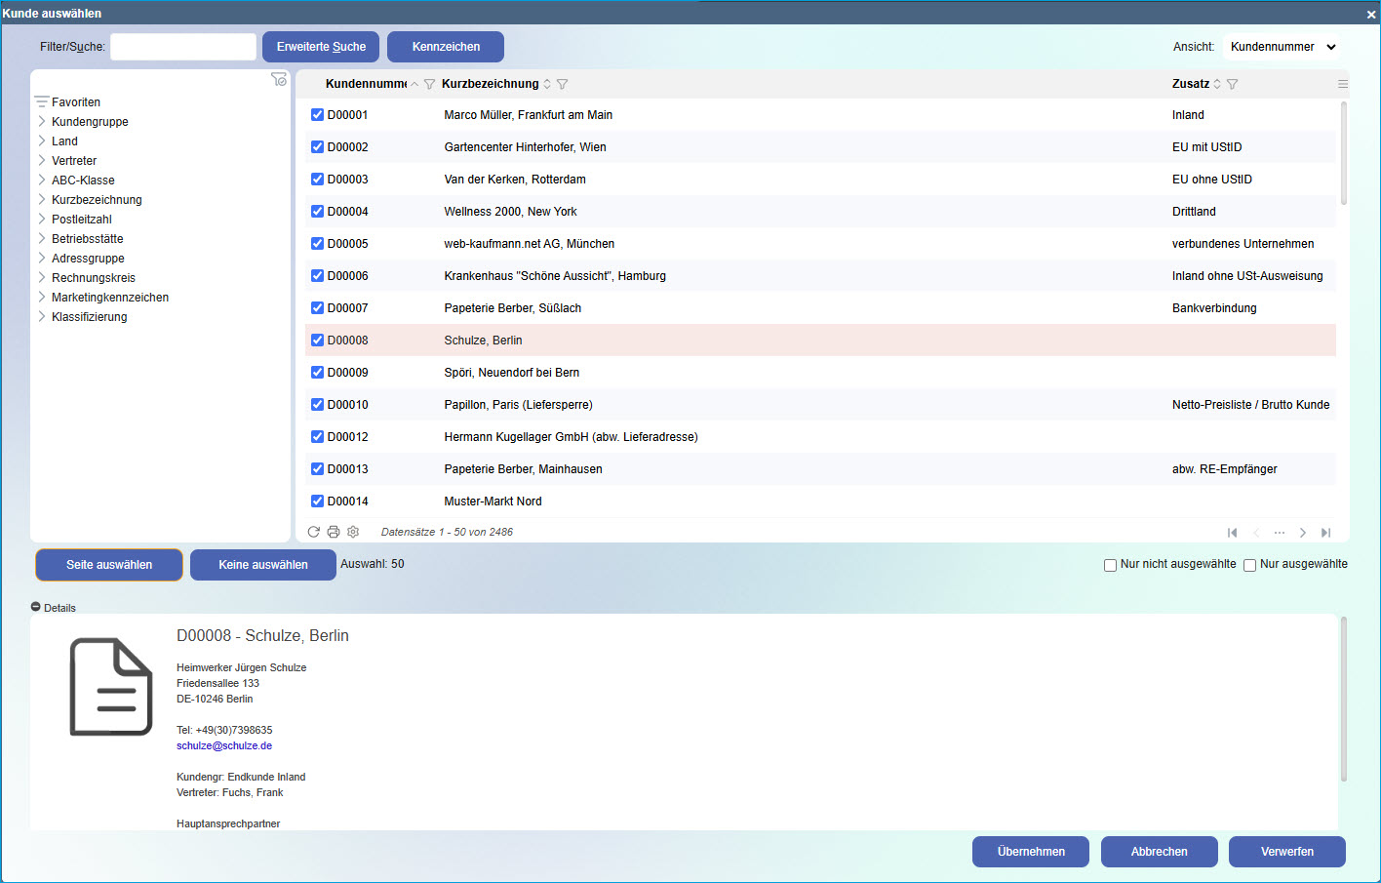Click into the Filter/Suche input field
The image size is (1381, 883).
click(183, 47)
